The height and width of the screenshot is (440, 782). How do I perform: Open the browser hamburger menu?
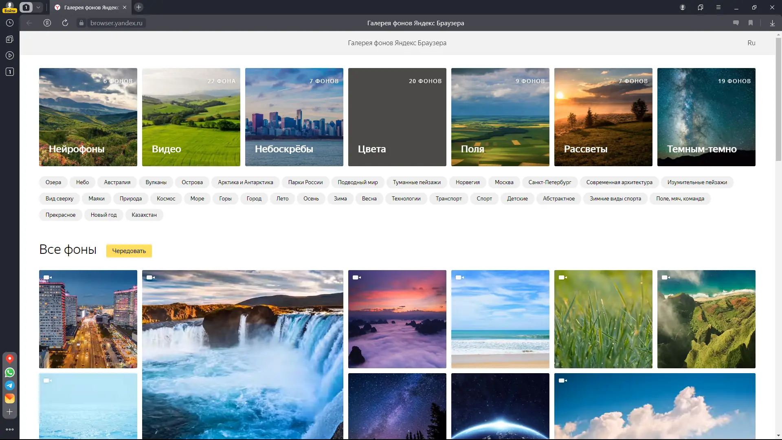click(x=718, y=7)
